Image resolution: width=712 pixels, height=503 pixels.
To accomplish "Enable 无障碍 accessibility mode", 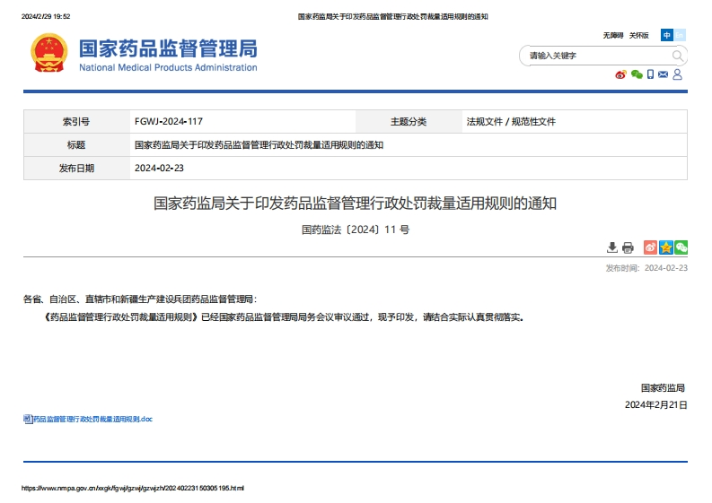I will [612, 35].
